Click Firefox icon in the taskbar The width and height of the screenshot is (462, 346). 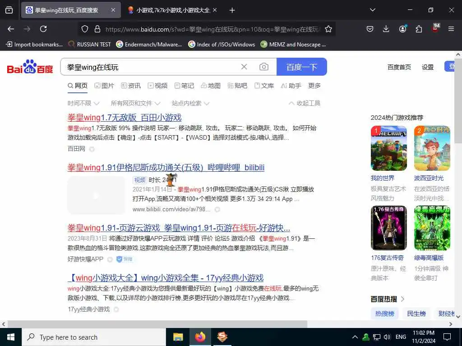click(x=200, y=337)
